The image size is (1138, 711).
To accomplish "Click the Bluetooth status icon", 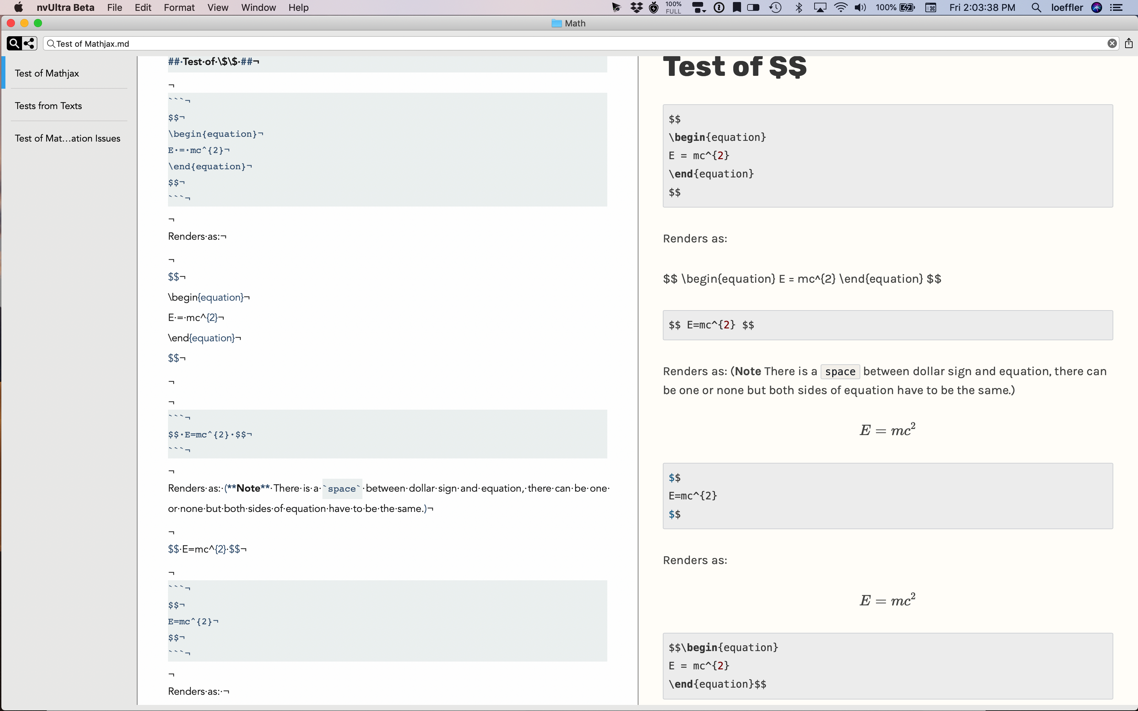I will [x=799, y=7].
